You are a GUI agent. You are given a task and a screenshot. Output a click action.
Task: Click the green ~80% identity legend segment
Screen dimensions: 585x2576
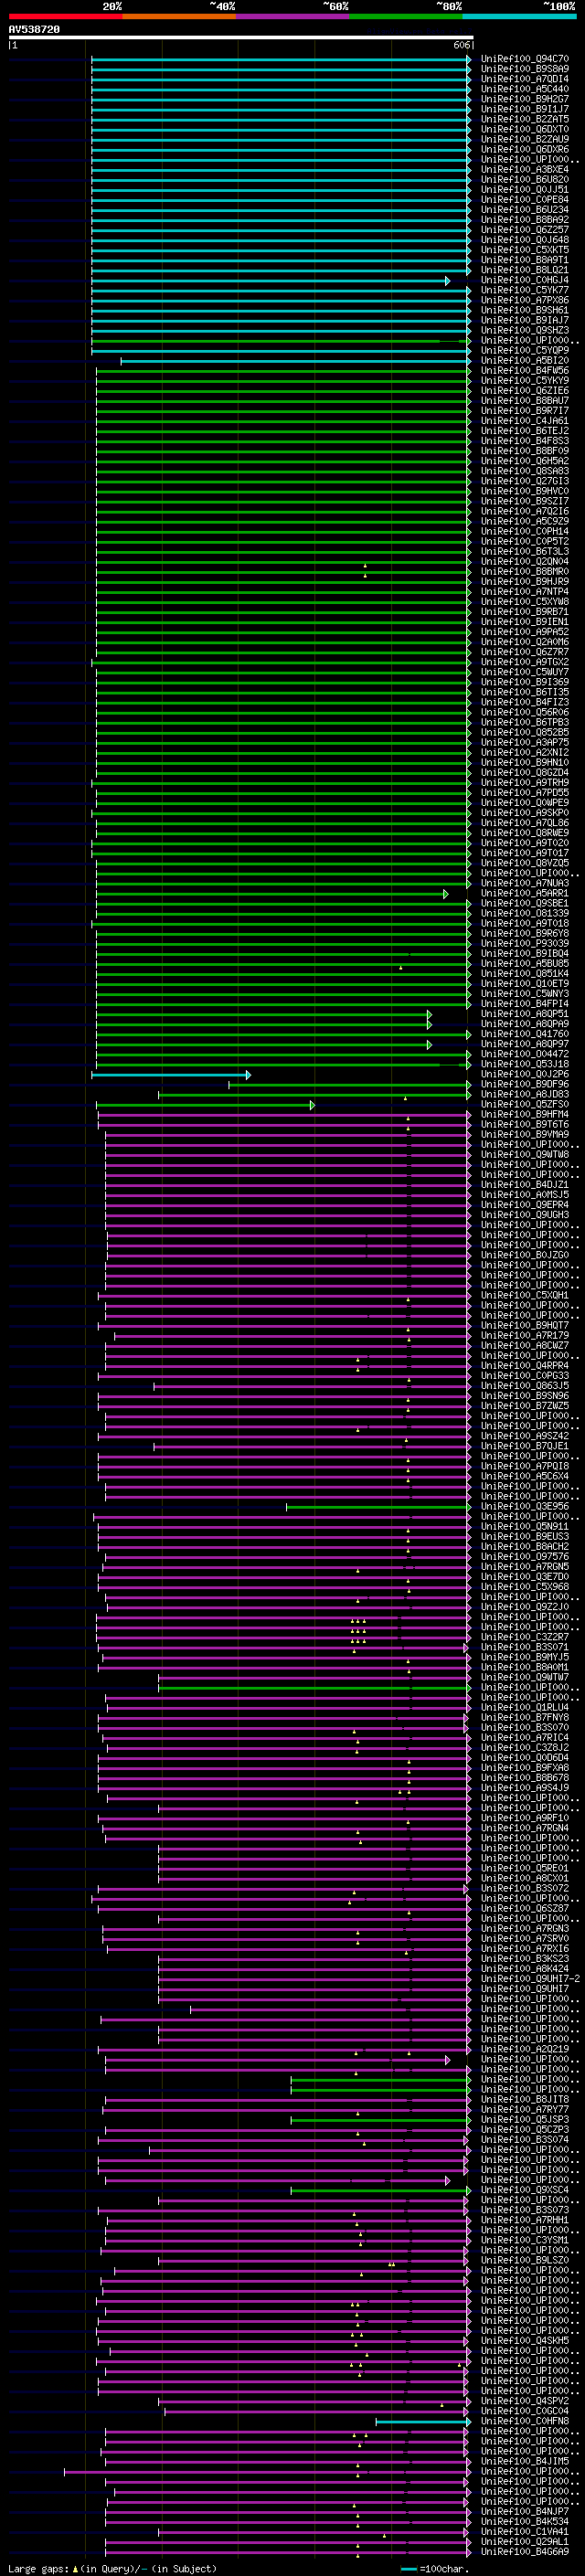406,16
